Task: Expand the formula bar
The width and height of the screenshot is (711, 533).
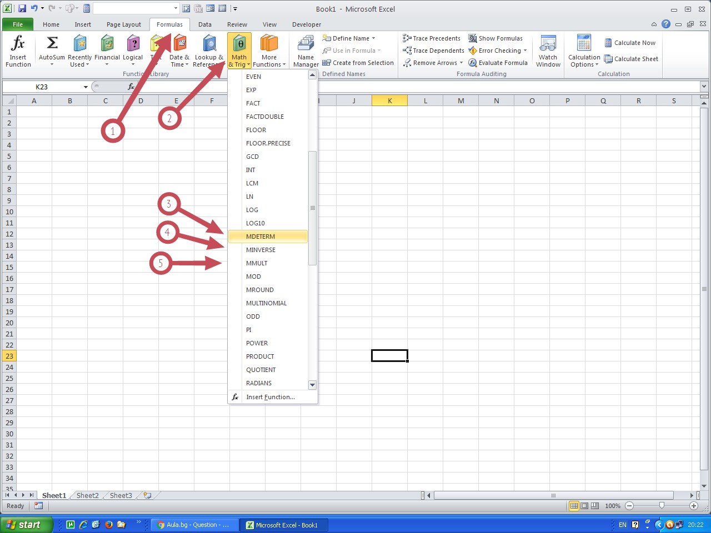Action: [704, 87]
